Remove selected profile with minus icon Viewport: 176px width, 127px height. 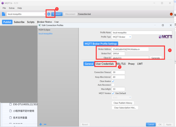coord(45,124)
